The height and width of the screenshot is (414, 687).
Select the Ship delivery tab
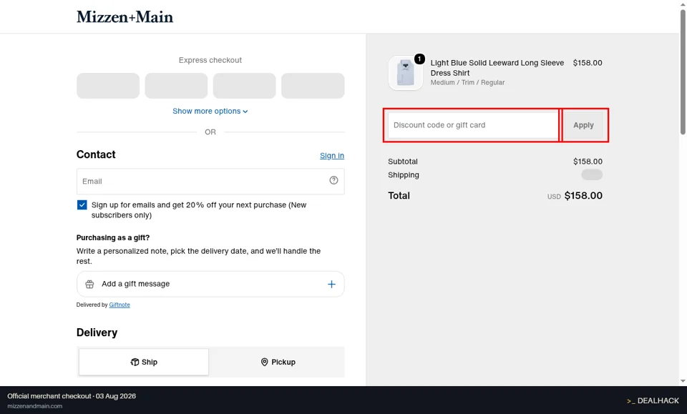(x=144, y=362)
